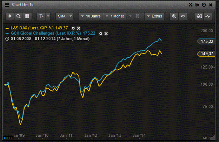Click the undo/reset arrow icon
Screen dimensions: 219x142
(182, 16)
